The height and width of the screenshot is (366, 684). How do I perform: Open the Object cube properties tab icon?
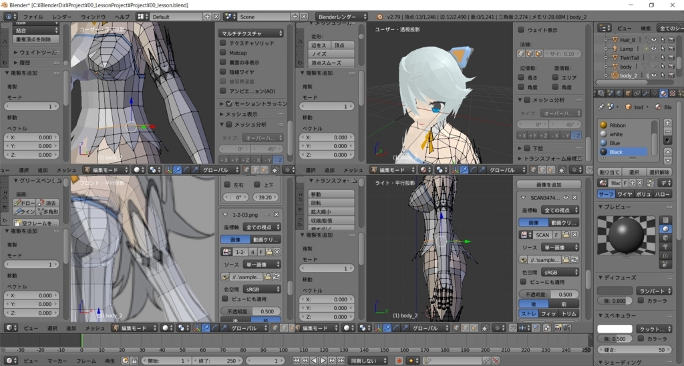[628, 93]
